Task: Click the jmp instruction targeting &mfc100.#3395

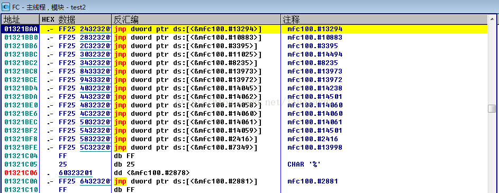Action: pos(186,46)
